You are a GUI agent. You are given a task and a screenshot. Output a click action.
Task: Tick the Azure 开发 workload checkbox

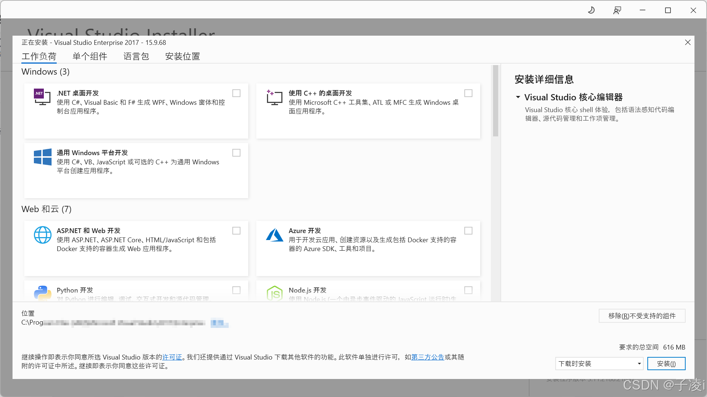[x=468, y=231]
